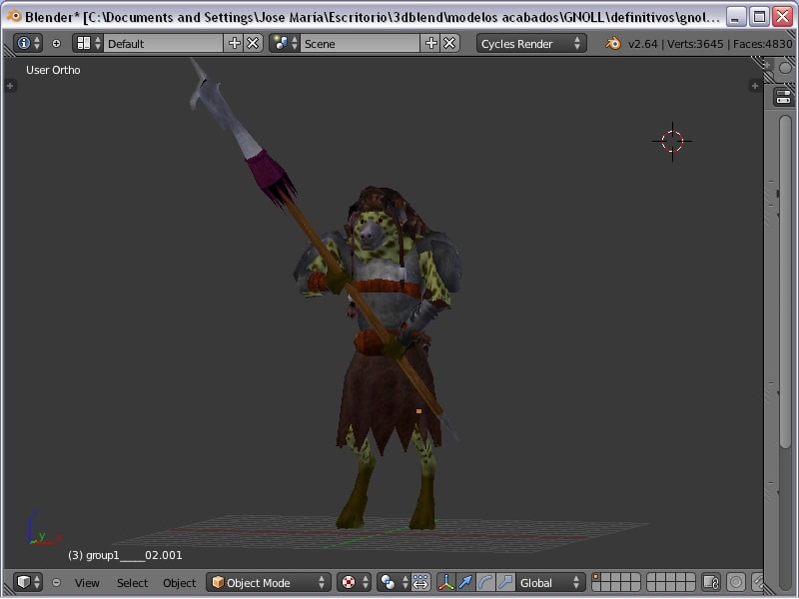Open the Global transform orientation dropdown
The image size is (799, 599).
[x=549, y=582]
